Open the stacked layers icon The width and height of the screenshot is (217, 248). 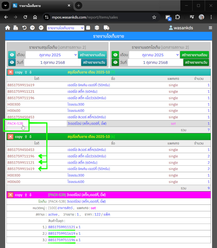pyautogui.click(x=97, y=28)
